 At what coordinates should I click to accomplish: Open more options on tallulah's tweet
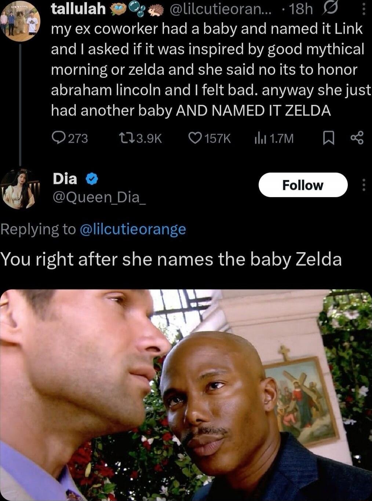coord(364,9)
